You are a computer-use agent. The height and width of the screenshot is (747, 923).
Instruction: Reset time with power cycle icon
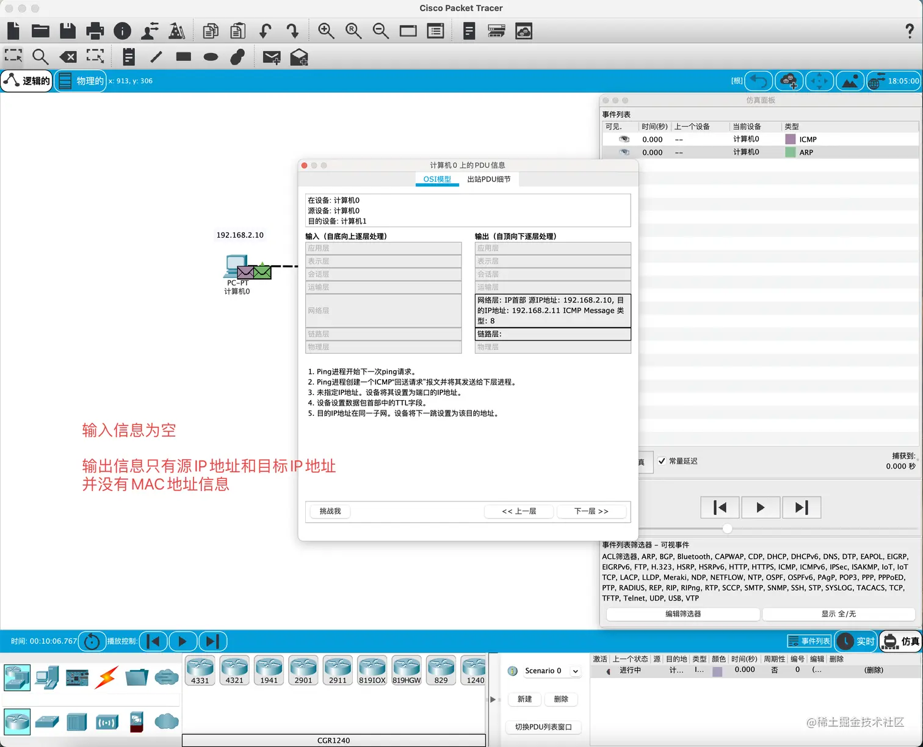click(92, 641)
